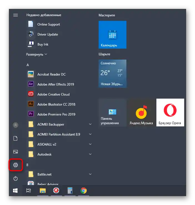Click the Adobe Creative Cloud icon

tap(31, 94)
